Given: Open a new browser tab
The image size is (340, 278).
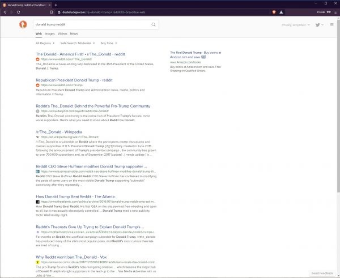Looking at the screenshot, I should [56, 3].
